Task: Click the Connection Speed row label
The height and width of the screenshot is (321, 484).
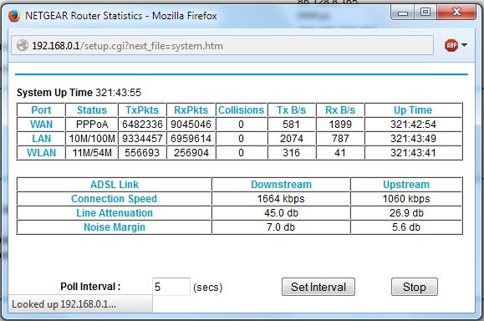Action: 115,199
